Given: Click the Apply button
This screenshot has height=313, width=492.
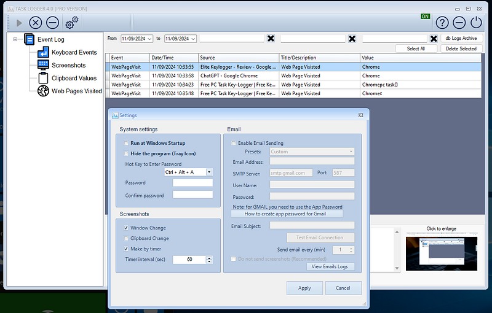Looking at the screenshot, I should (304, 288).
